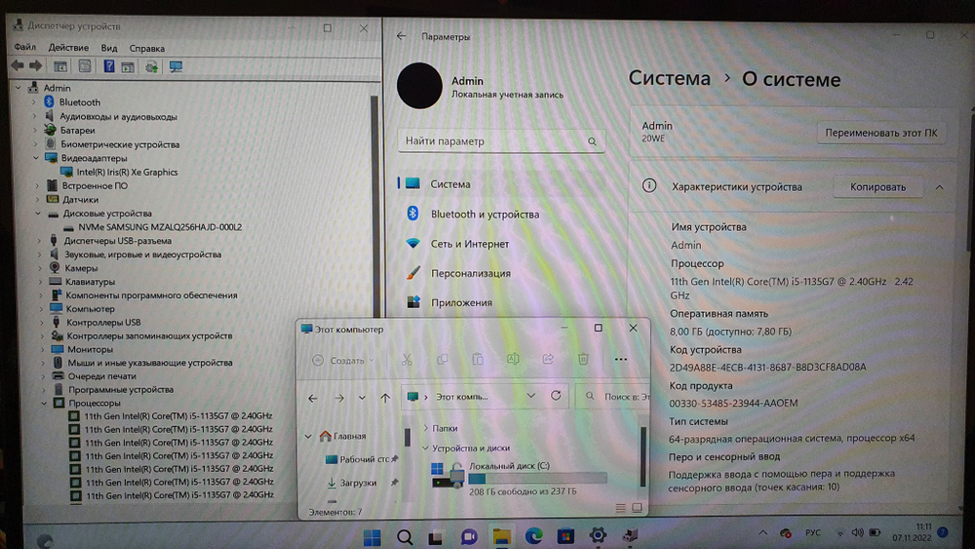The image size is (975, 549).
Task: Click scan for hardware changes monitor icon
Action: coord(175,66)
